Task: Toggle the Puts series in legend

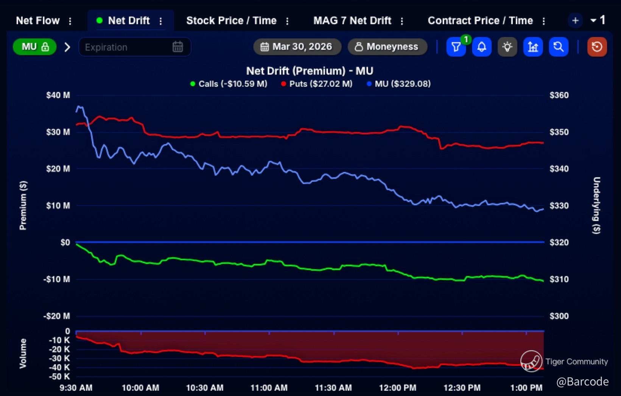Action: click(317, 84)
